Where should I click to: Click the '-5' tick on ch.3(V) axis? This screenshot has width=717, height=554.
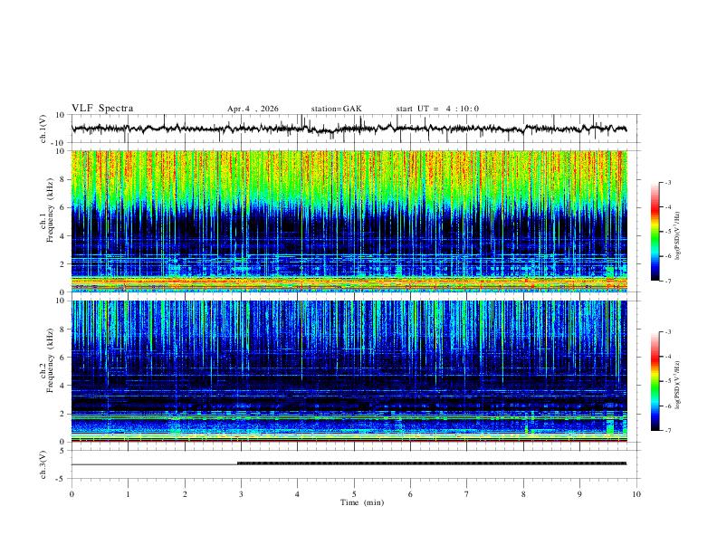[62, 479]
